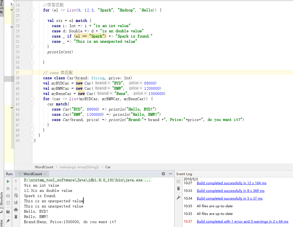Open Run panel settings gear
The height and width of the screenshot is (227, 293).
pos(163,174)
